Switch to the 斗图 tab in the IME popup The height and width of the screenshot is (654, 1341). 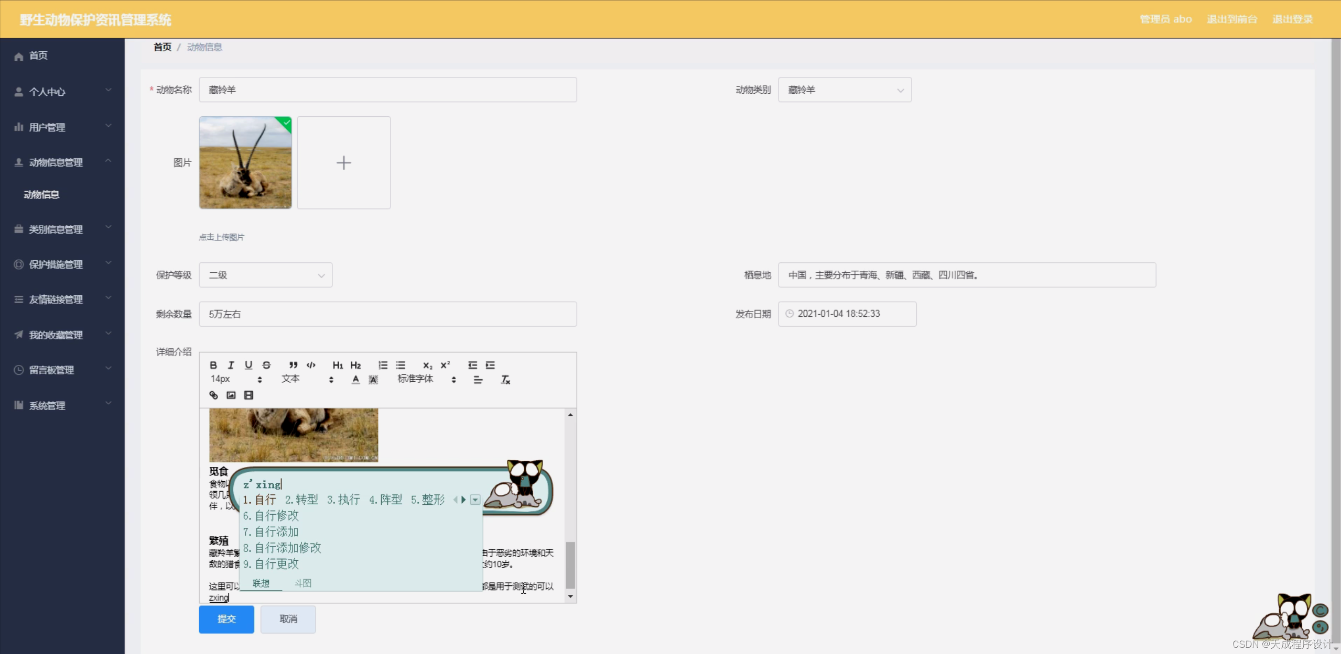coord(303,583)
